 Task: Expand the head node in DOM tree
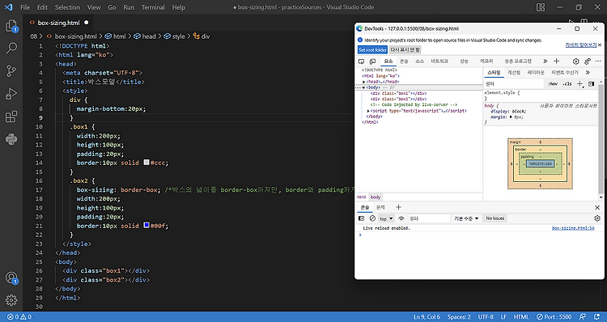(364, 82)
